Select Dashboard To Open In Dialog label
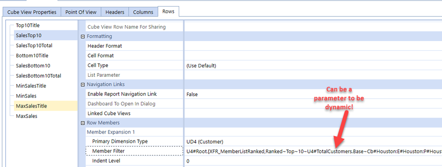 click(122, 104)
